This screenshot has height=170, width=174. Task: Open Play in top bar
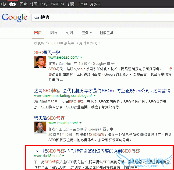[44, 4]
